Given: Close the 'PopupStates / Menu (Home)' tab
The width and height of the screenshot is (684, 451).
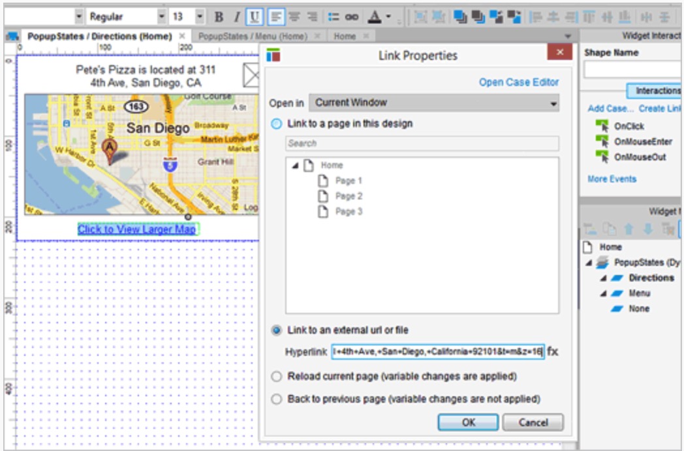Looking at the screenshot, I should coord(318,36).
